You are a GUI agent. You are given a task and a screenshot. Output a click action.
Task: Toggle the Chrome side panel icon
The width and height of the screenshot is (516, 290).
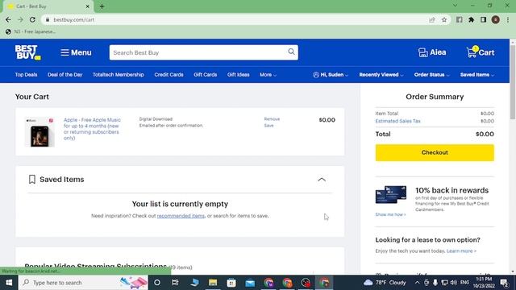click(483, 19)
